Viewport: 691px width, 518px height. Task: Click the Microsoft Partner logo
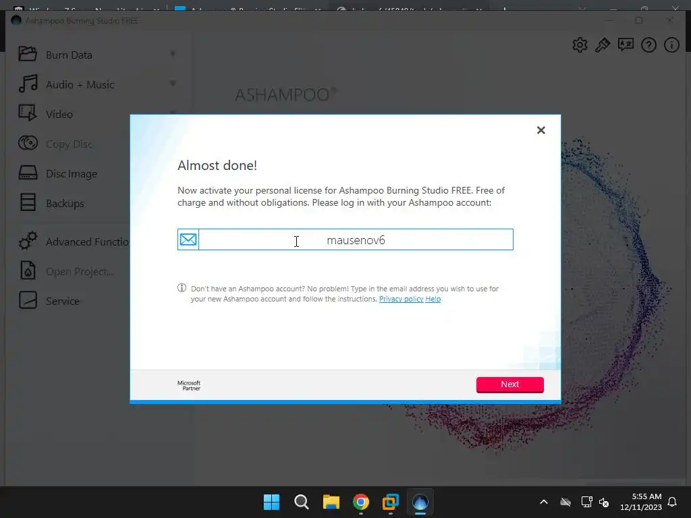pyautogui.click(x=189, y=385)
